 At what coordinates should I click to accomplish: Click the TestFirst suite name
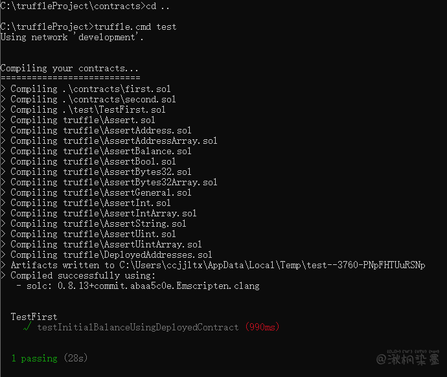[34, 317]
